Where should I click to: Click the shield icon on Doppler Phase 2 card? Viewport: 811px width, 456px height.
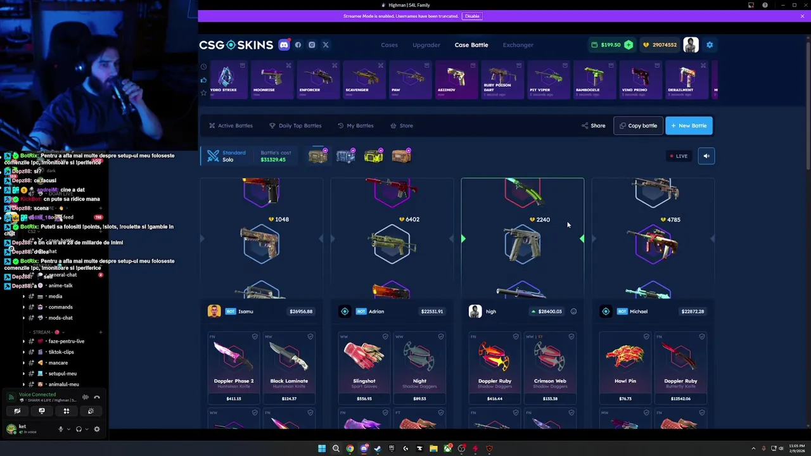point(255,337)
